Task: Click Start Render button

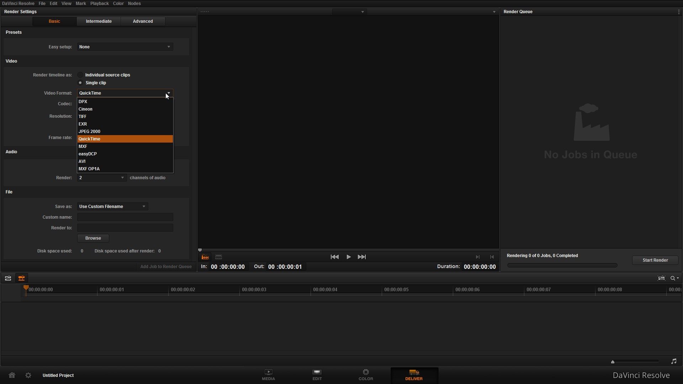Action: point(655,260)
